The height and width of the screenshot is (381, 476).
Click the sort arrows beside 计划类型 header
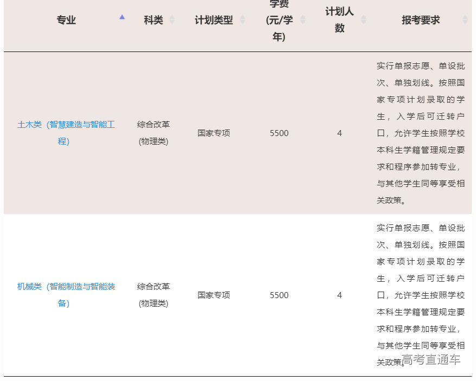click(x=243, y=20)
